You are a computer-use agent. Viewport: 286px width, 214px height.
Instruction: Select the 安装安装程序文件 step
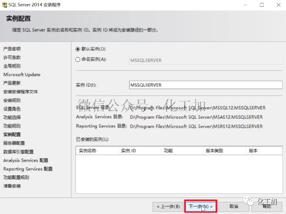click(21, 91)
